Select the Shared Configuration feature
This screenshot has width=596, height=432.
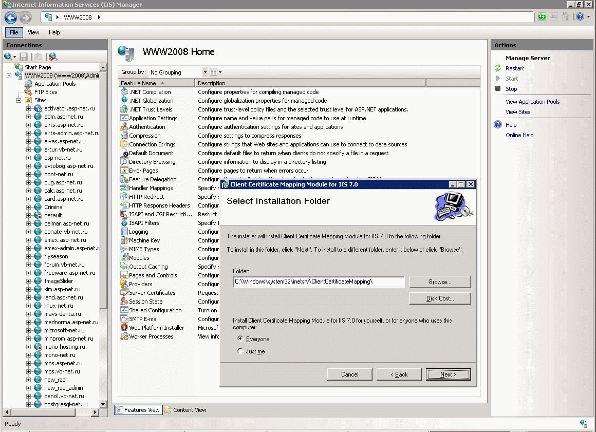(x=155, y=310)
